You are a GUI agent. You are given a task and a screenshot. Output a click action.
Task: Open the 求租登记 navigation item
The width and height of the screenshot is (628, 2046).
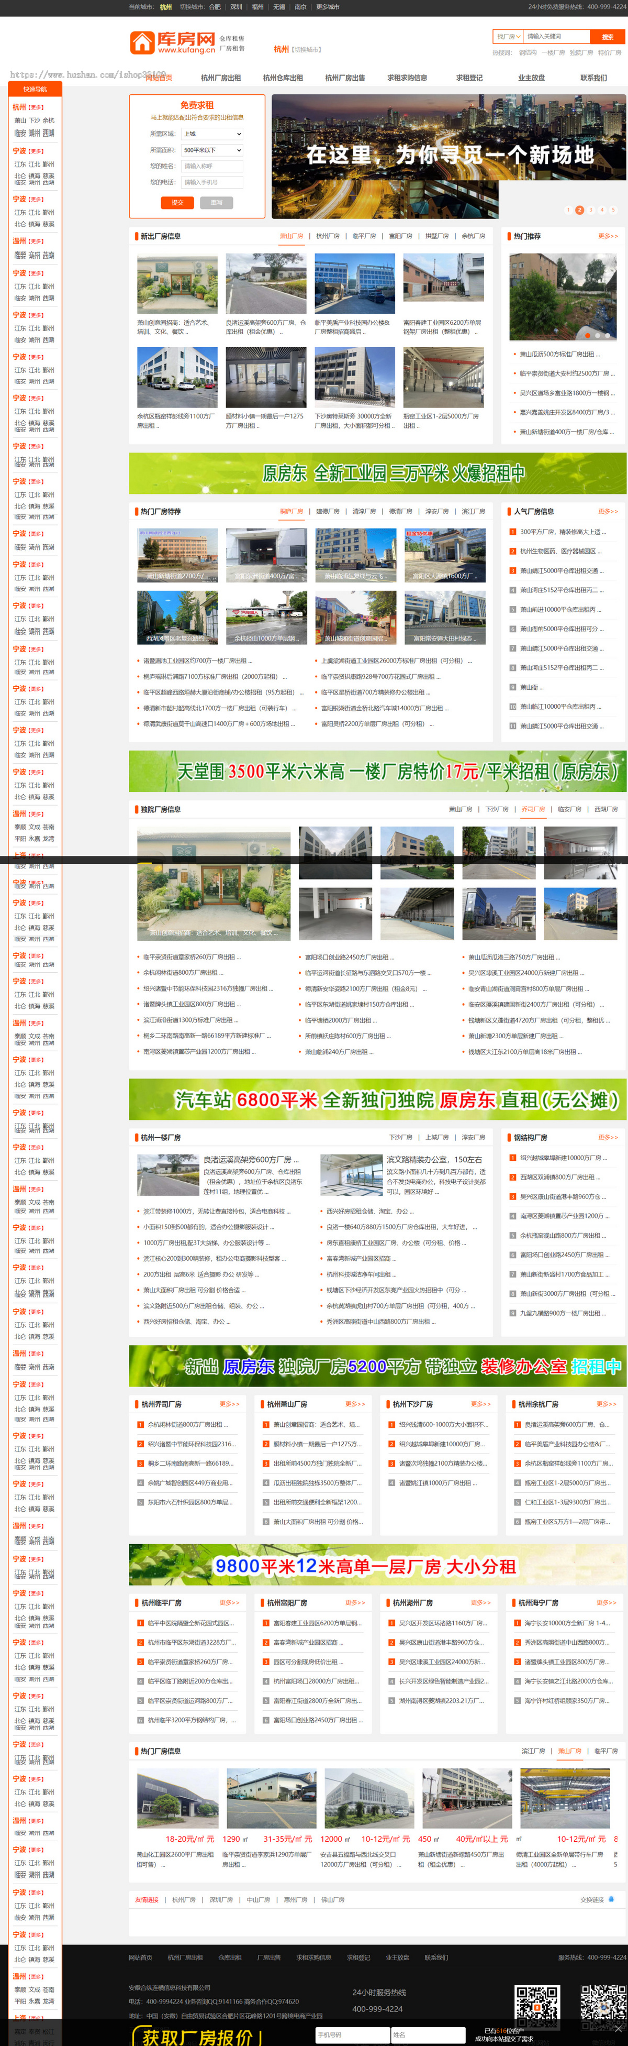[469, 78]
